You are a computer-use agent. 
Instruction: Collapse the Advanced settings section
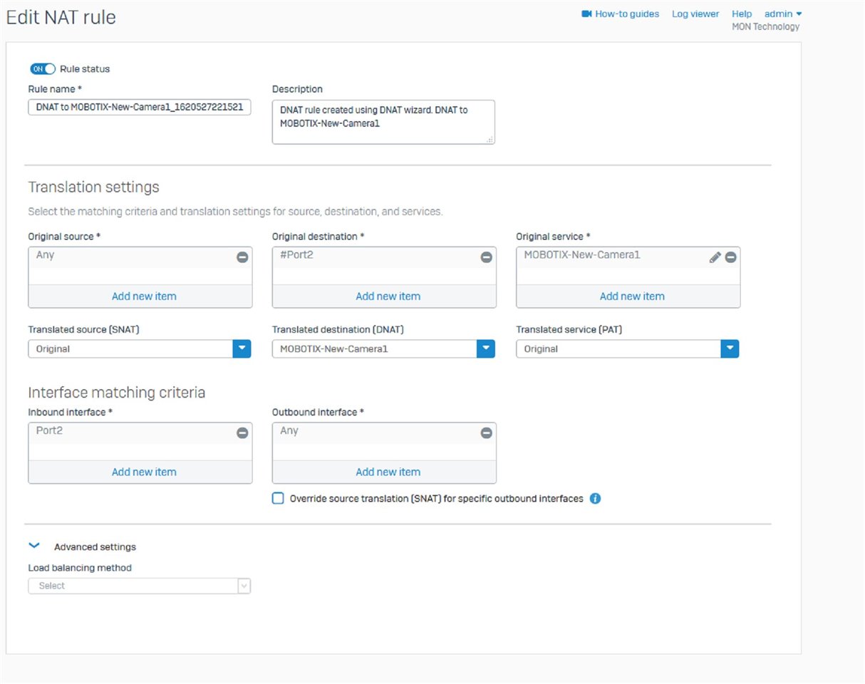pyautogui.click(x=33, y=546)
